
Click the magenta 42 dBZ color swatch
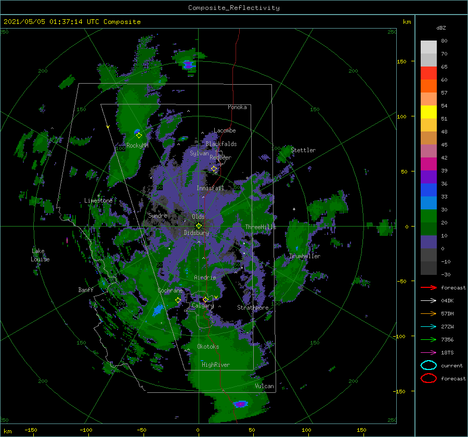(x=428, y=164)
